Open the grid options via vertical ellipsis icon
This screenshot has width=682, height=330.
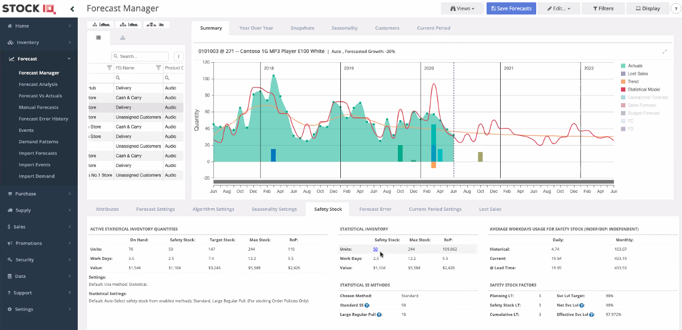(178, 57)
